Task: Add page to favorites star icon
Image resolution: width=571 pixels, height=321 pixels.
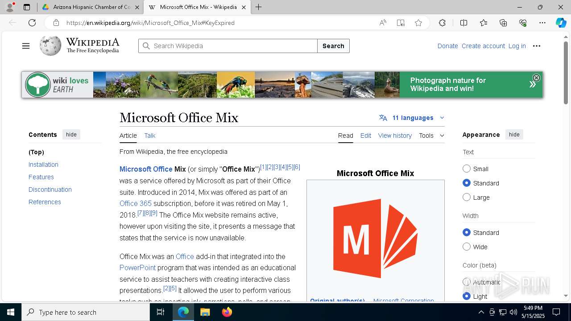Action: (418, 23)
